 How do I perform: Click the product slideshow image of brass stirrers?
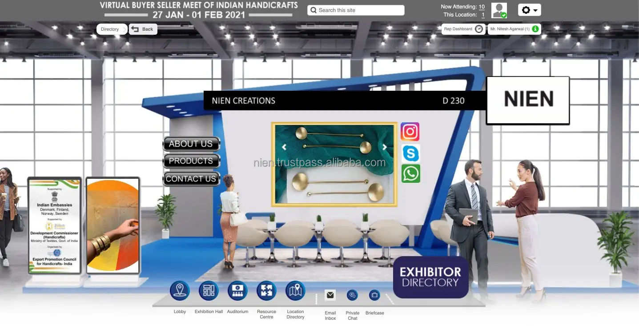(x=334, y=164)
